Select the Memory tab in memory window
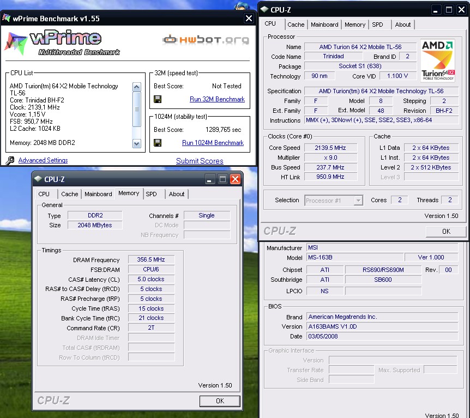Image resolution: width=470 pixels, height=418 pixels. pos(129,193)
